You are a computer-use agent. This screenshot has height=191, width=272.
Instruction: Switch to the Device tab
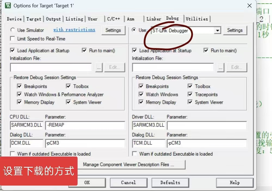14,19
